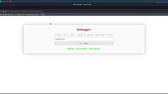Viewport: 168px width, 94px height.
Task: Open the Exploit-DB bookmark
Action: pyautogui.click(x=19, y=14)
